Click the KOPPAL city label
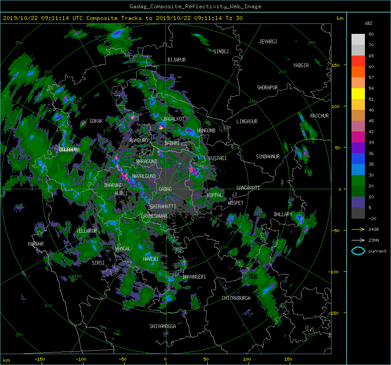391x365 pixels. tap(215, 195)
